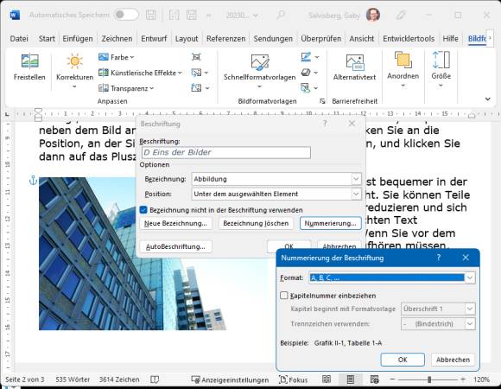
Task: Open Bildformatvorlagen dialog launcher
Action: [x=322, y=101]
